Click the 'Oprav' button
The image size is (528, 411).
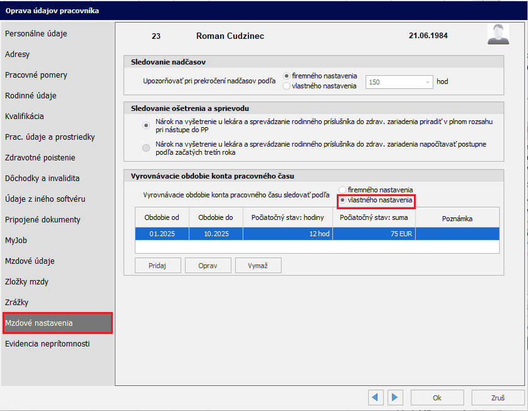208,266
